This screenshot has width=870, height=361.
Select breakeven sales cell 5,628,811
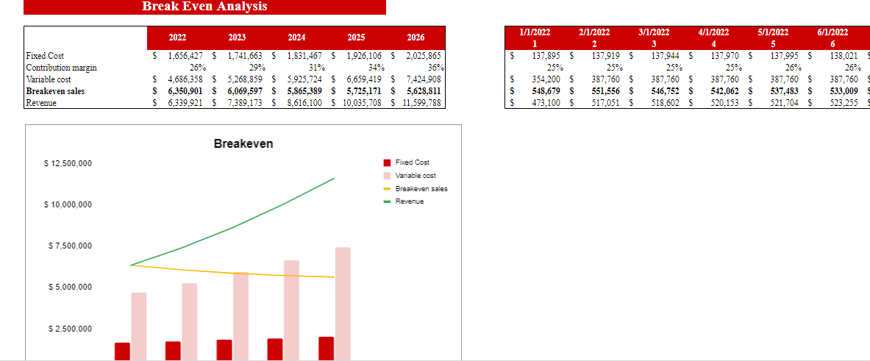click(x=416, y=91)
